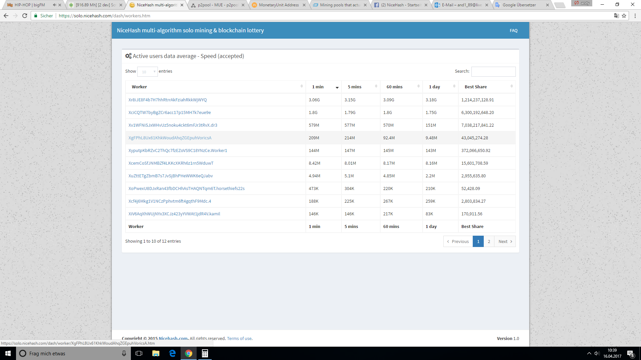641x360 pixels.
Task: Close the p2pool MUE tab
Action: (x=243, y=5)
